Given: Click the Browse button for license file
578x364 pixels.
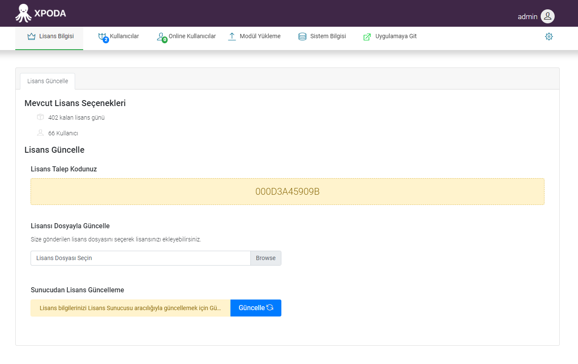Looking at the screenshot, I should tap(266, 258).
